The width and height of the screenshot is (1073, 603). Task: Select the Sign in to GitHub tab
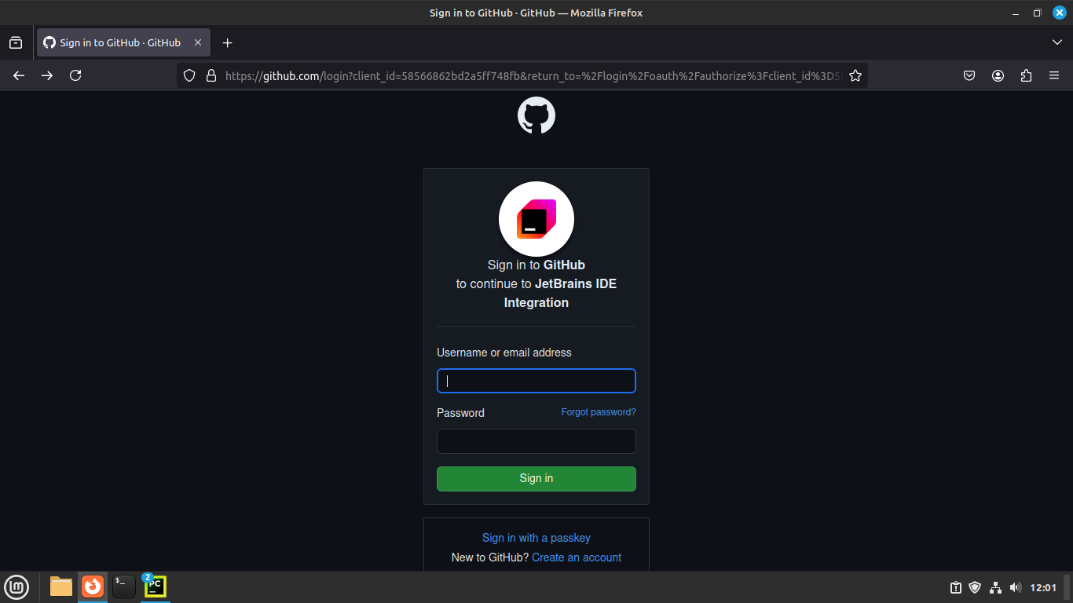(123, 42)
